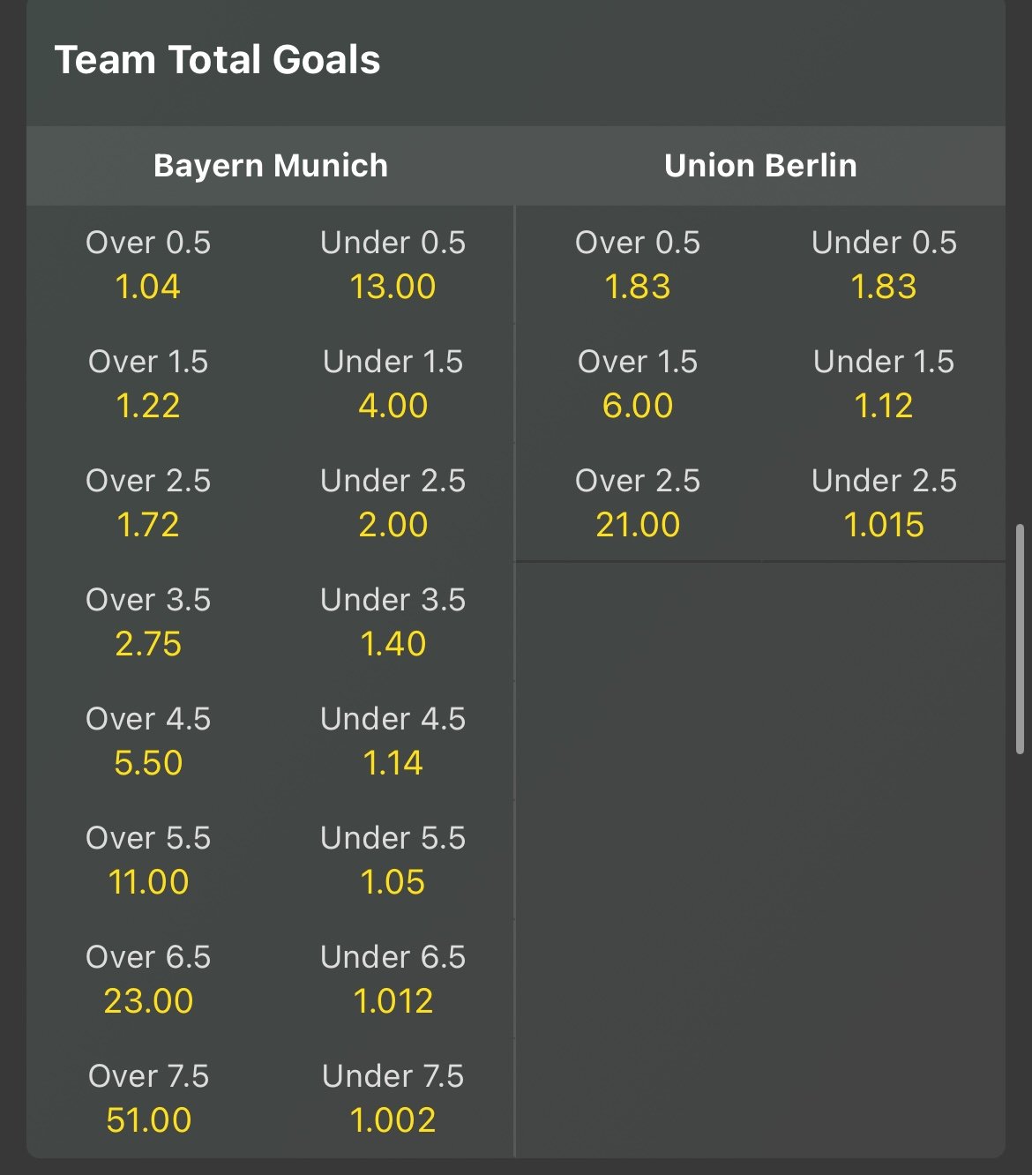1032x1175 pixels.
Task: Select Bayern Munich Under 3.5 at 1.40
Action: click(x=393, y=623)
